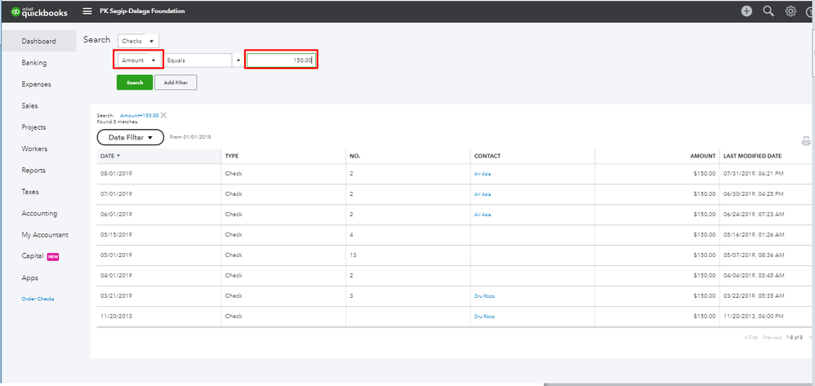Sort by the DATE column arrow
Screen dimensions: 815x386
118,155
